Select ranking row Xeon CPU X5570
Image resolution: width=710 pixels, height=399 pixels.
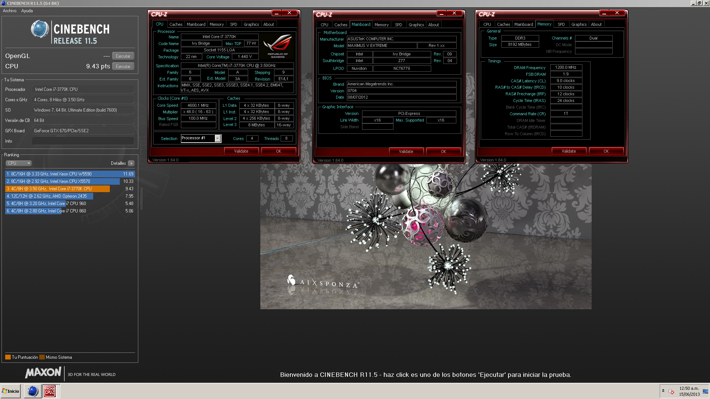click(x=70, y=181)
